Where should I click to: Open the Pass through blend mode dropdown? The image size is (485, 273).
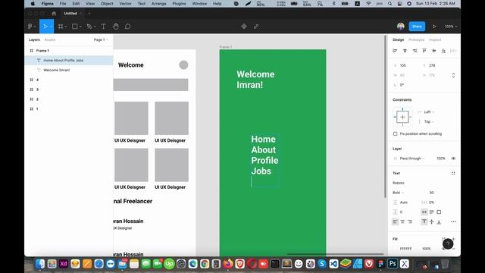click(x=412, y=158)
